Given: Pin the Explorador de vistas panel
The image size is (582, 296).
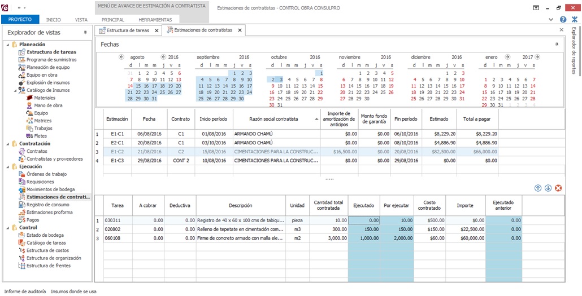Looking at the screenshot, I should point(85,33).
